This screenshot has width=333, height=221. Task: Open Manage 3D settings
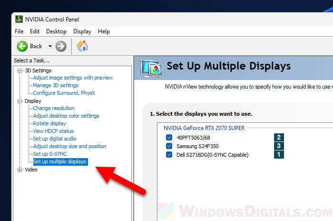click(x=56, y=86)
